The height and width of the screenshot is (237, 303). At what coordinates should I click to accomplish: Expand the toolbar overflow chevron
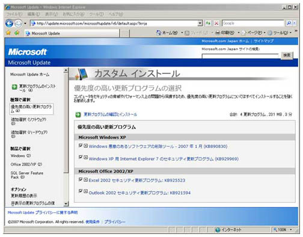(296, 31)
